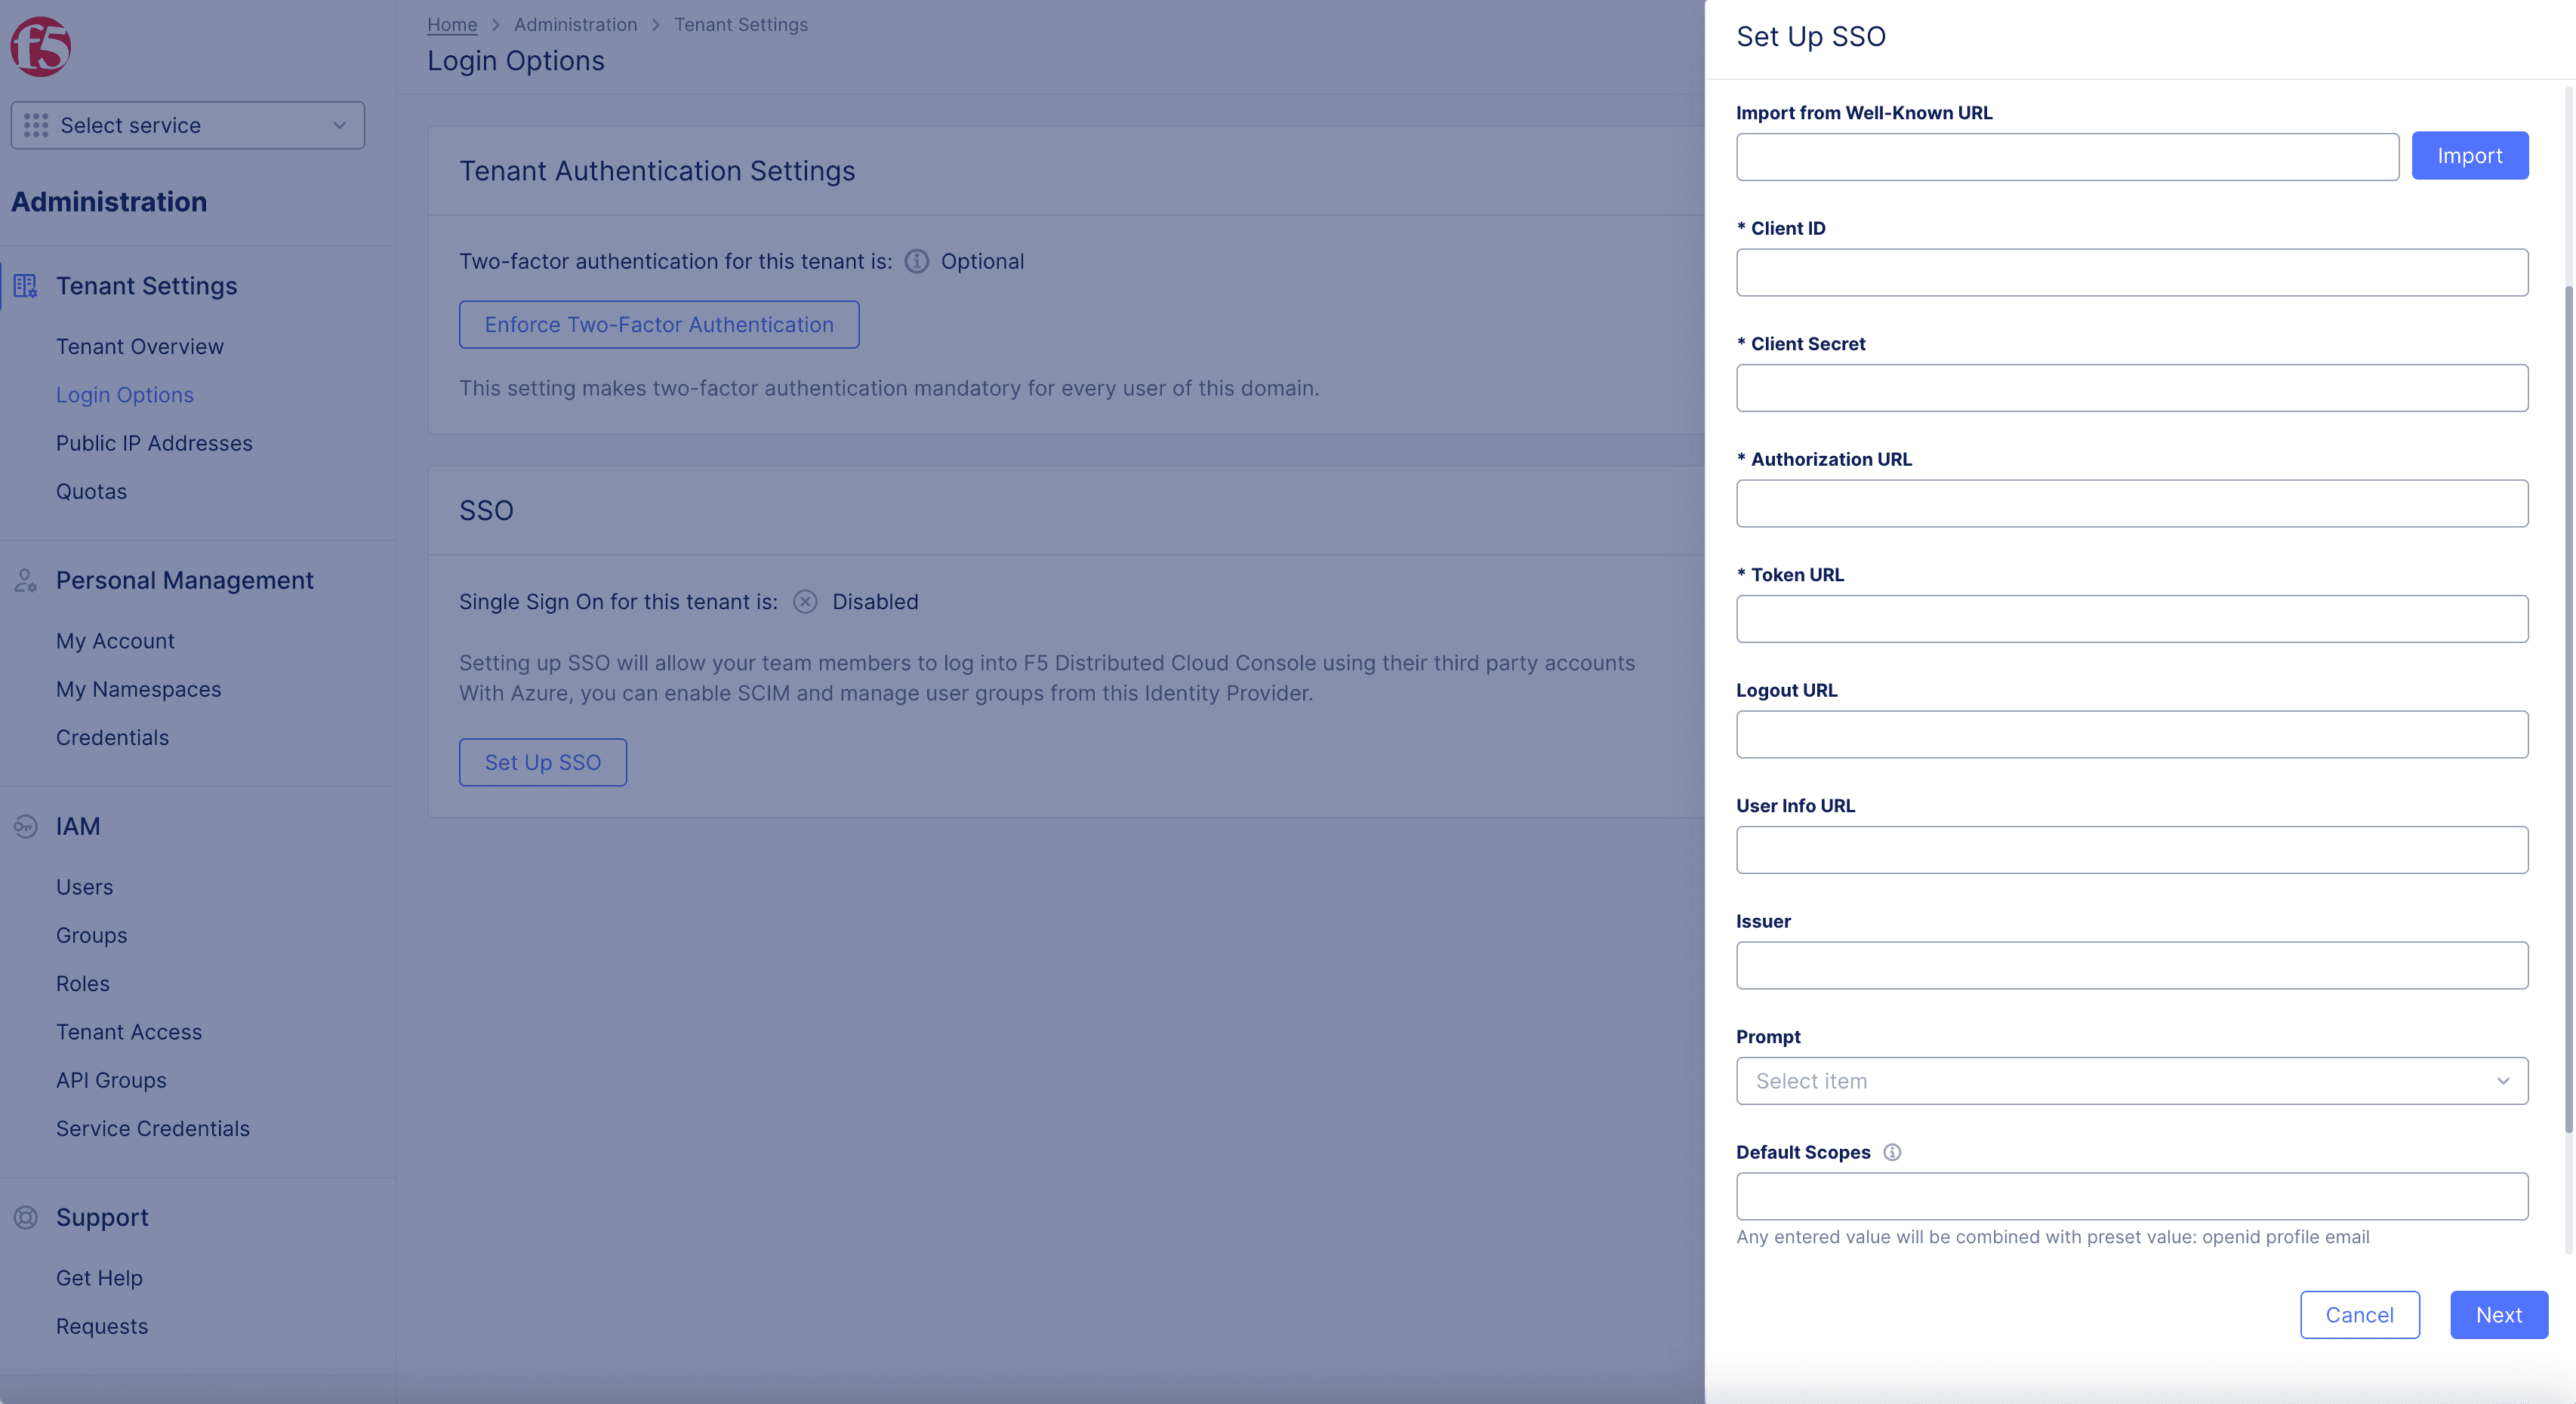Focus the Import from Well-Known URL field
This screenshot has width=2576, height=1404.
[x=2067, y=157]
